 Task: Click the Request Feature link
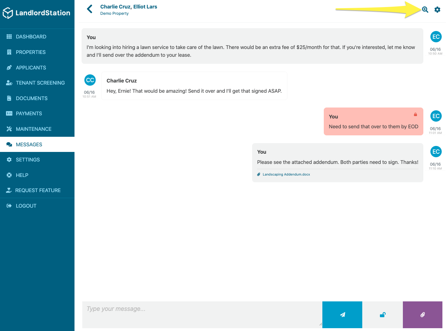[37, 190]
